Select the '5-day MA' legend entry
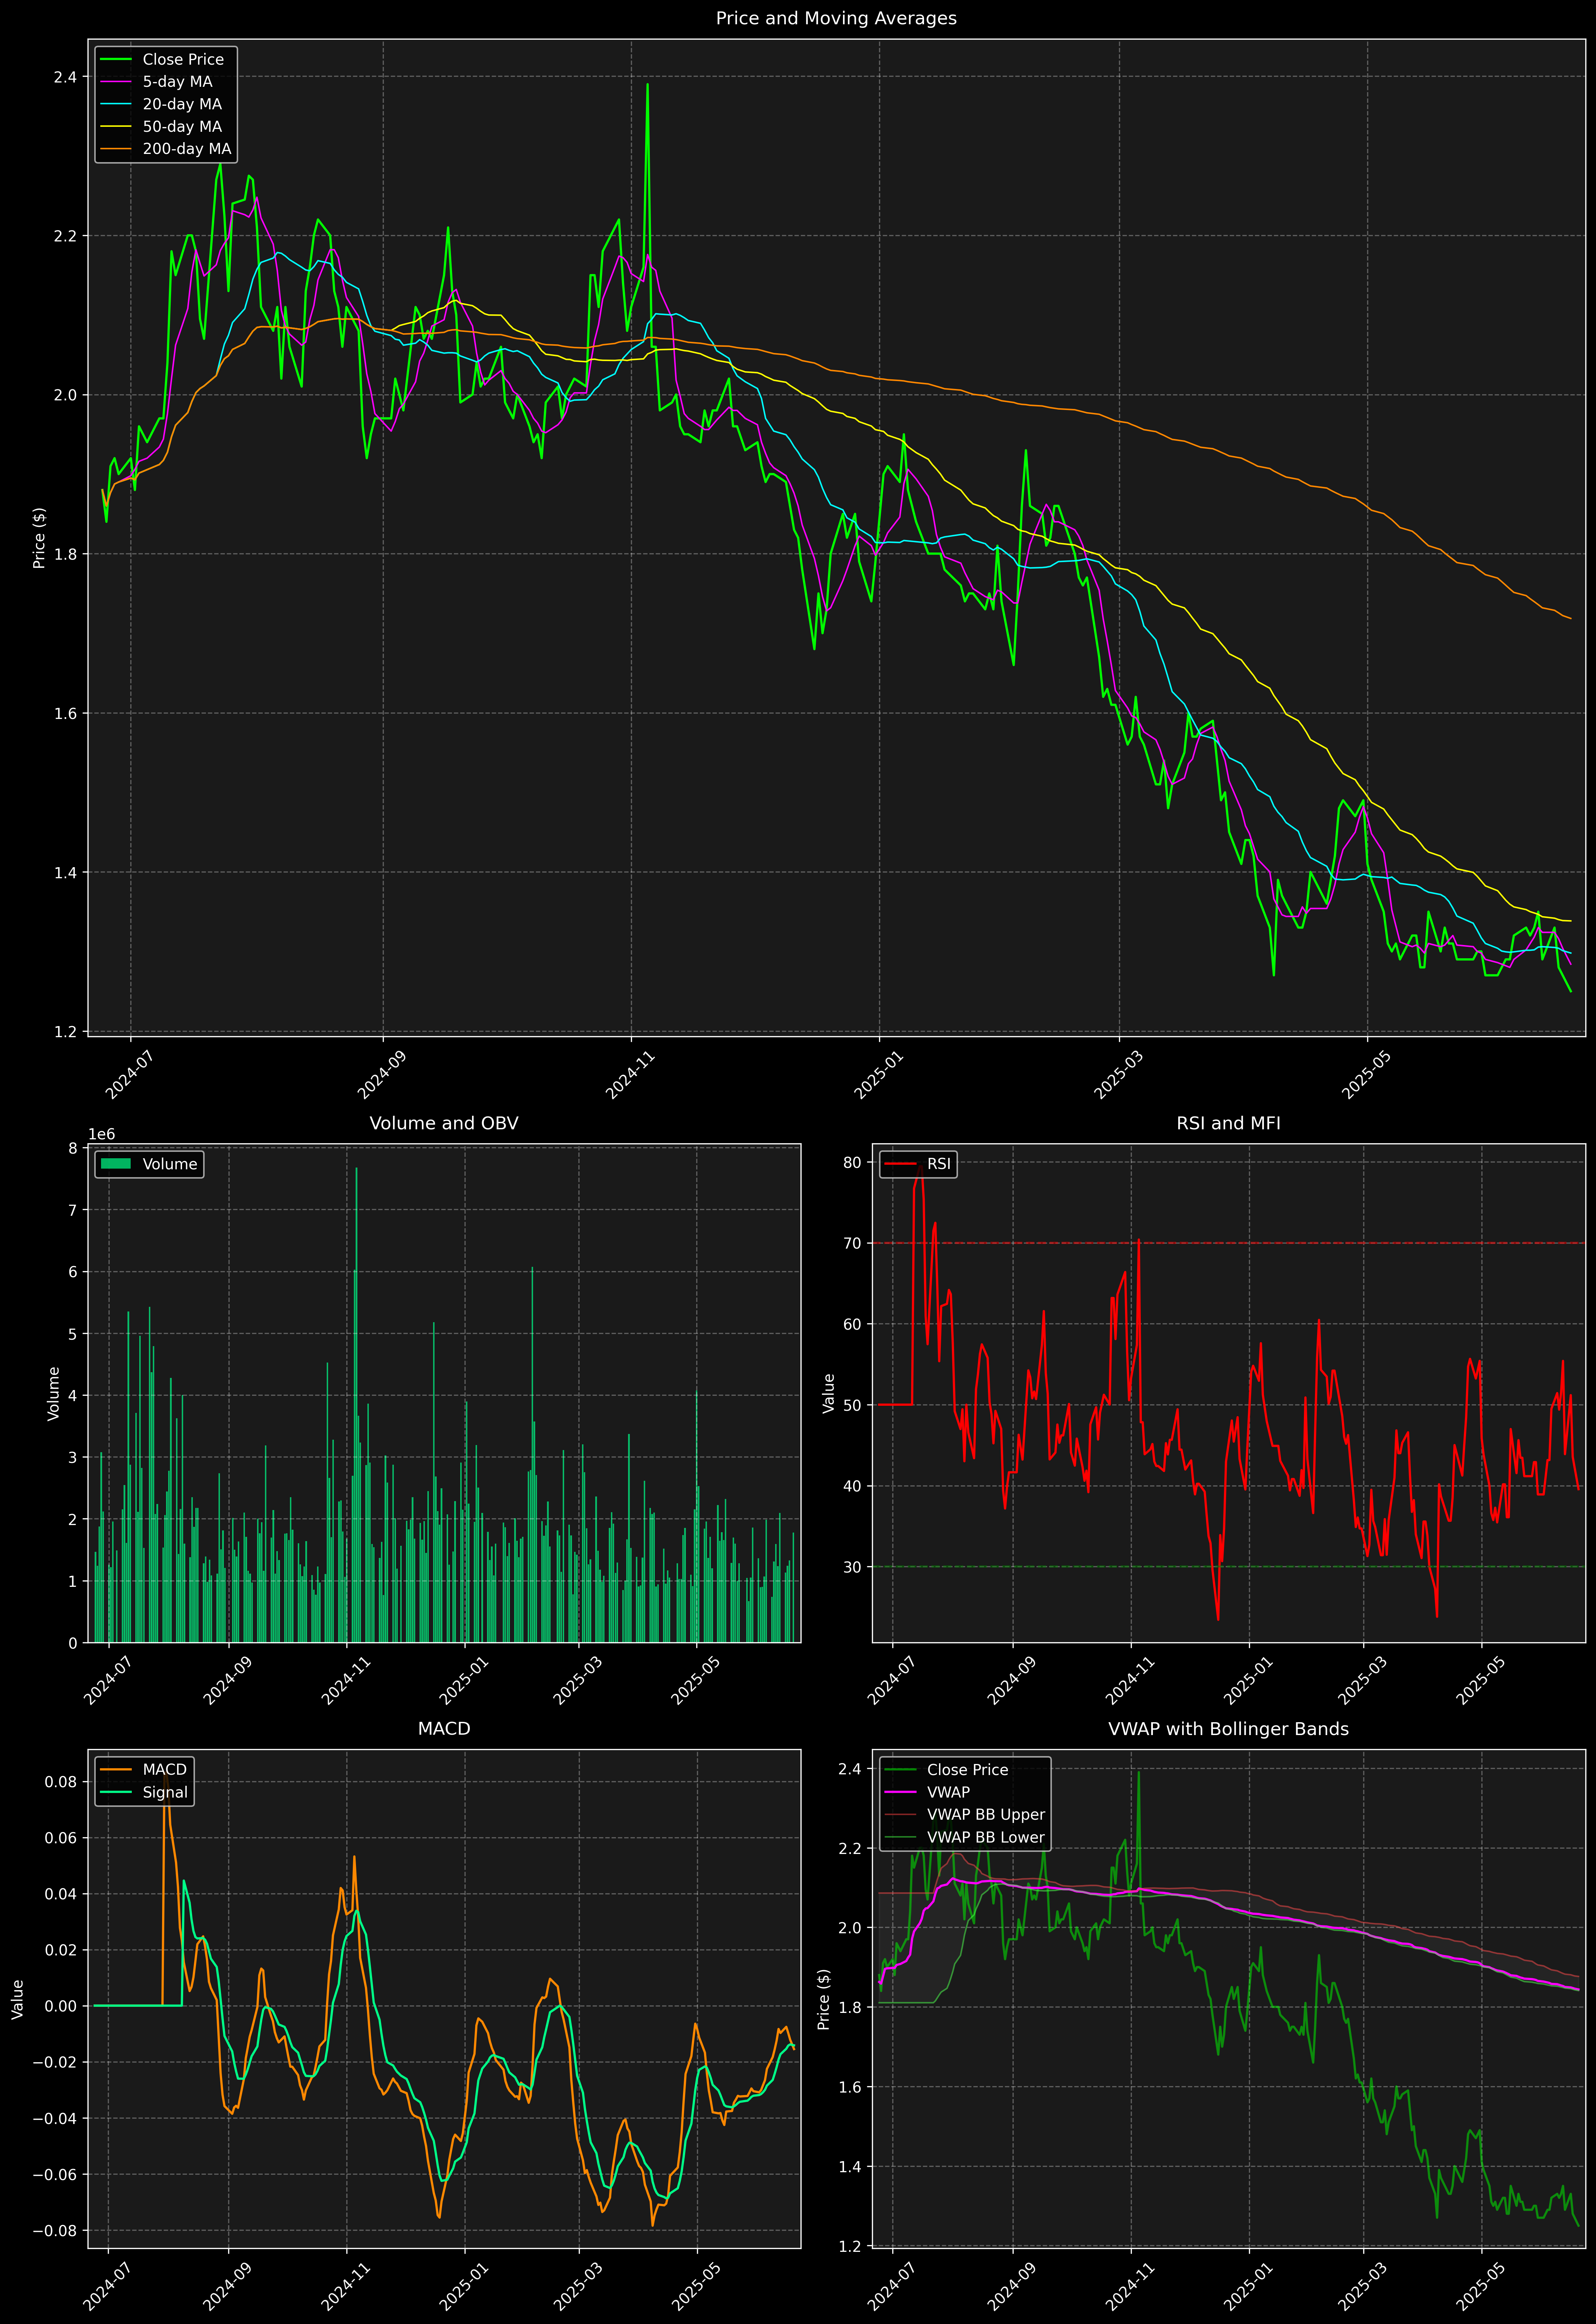This screenshot has width=1596, height=2324. [177, 82]
